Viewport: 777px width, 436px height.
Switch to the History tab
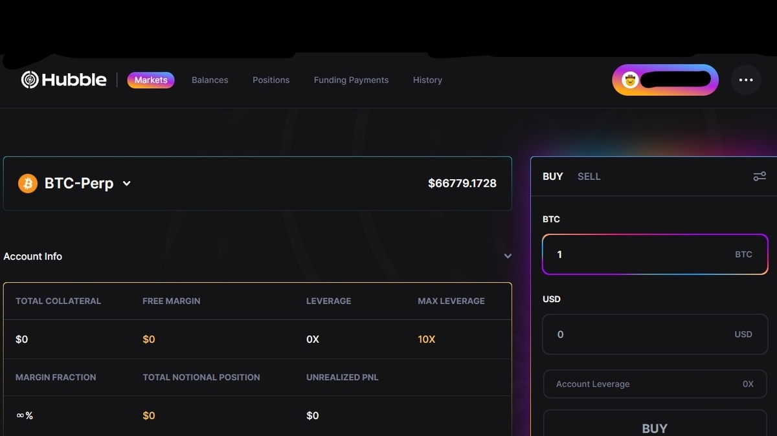(427, 80)
